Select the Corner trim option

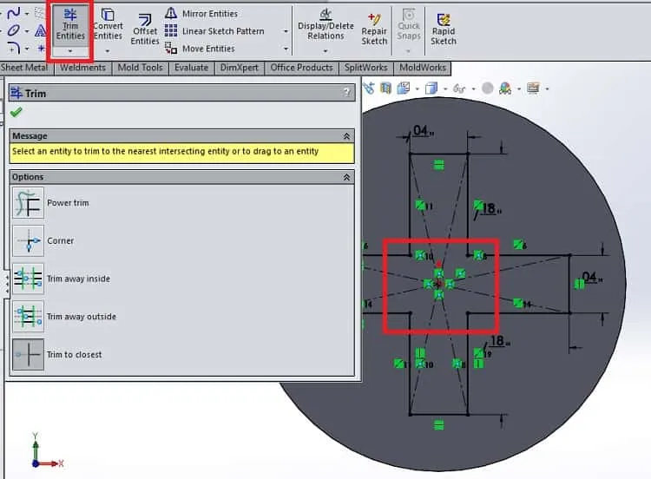[29, 240]
